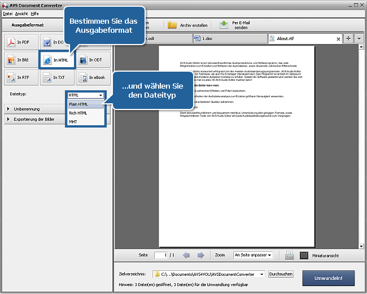Choose the In TXT format

[55, 77]
